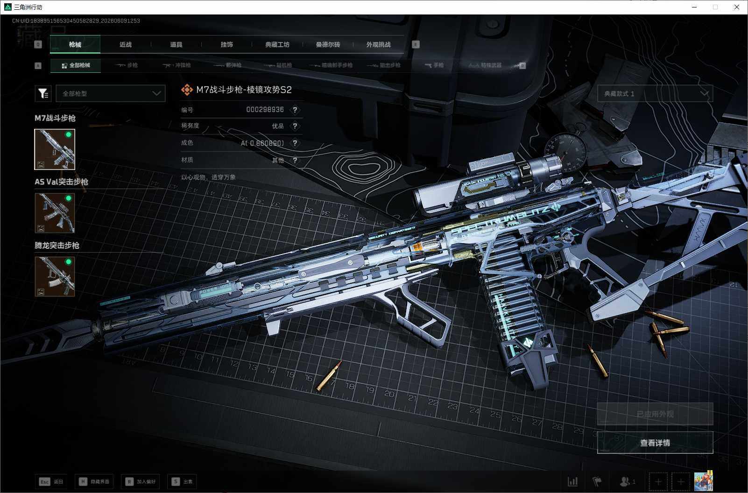Click the rarity value 优品
The width and height of the screenshot is (748, 493).
278,126
